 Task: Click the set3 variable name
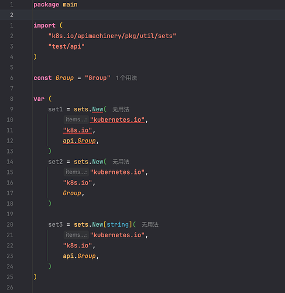(56, 224)
